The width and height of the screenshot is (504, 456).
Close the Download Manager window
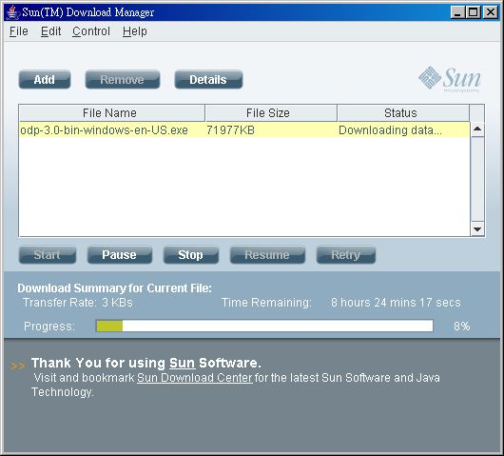click(x=491, y=12)
